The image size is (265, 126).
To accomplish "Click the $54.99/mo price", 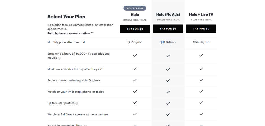I will 201,42.
